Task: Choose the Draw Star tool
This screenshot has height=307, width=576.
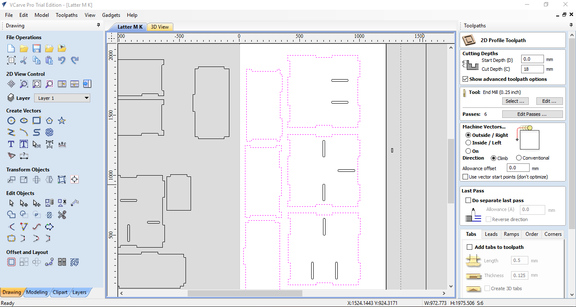Action: point(62,121)
